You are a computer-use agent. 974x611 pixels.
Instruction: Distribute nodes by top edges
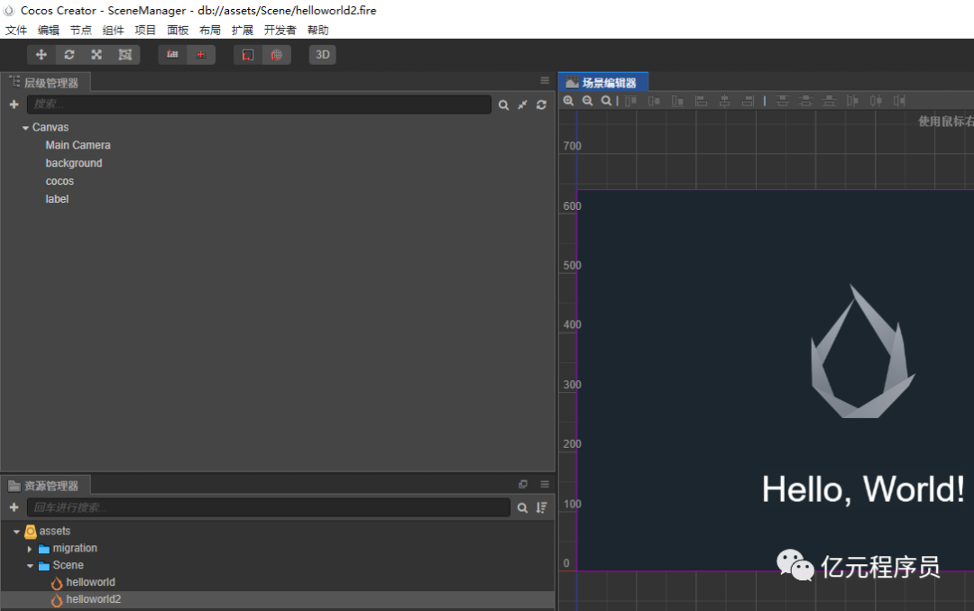[x=783, y=101]
